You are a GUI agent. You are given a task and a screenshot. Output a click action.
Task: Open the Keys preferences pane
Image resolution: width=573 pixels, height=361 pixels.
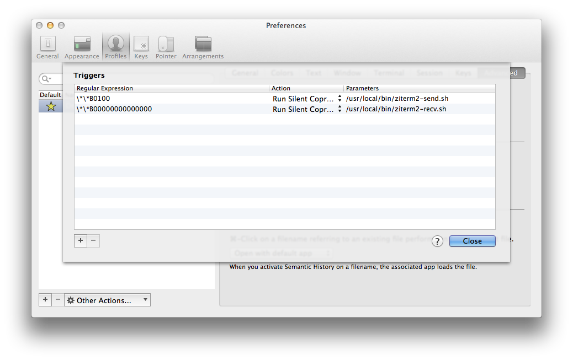(141, 47)
